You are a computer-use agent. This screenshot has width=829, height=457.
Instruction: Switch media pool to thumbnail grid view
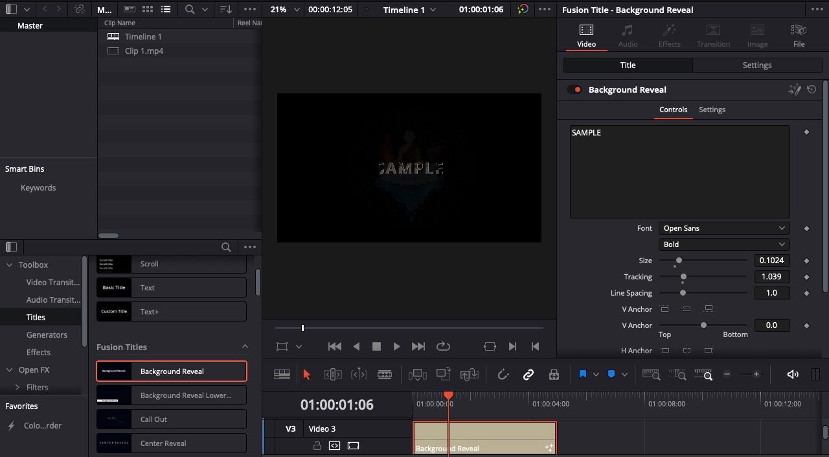146,9
